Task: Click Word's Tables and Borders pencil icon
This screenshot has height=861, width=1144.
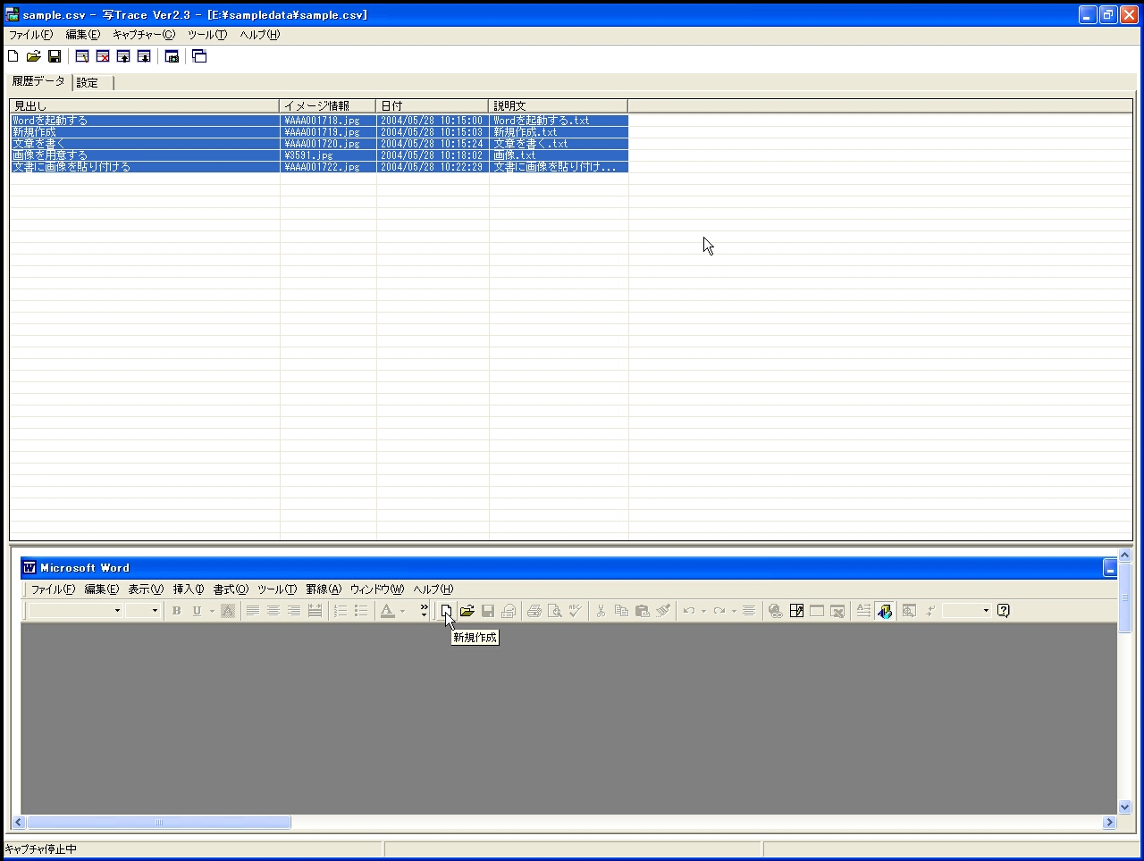Action: [796, 611]
